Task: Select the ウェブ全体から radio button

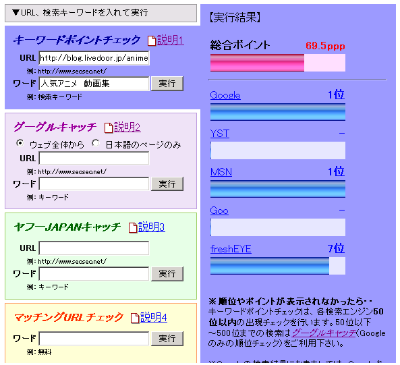Action: (20, 143)
